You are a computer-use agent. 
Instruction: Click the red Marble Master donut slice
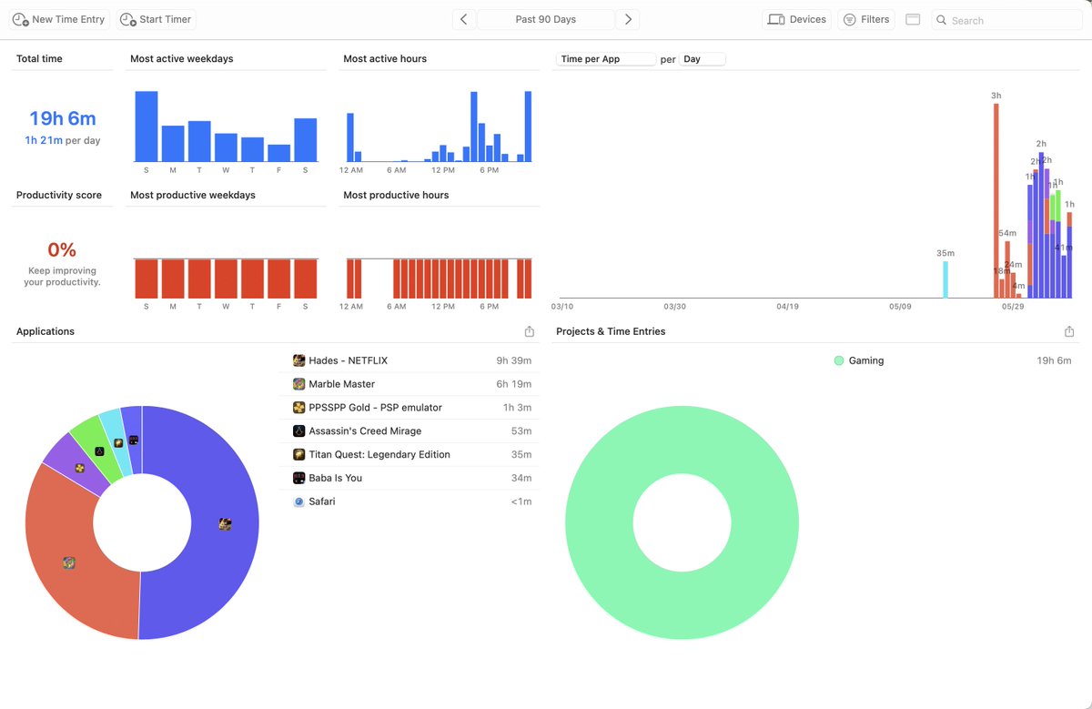[68, 564]
